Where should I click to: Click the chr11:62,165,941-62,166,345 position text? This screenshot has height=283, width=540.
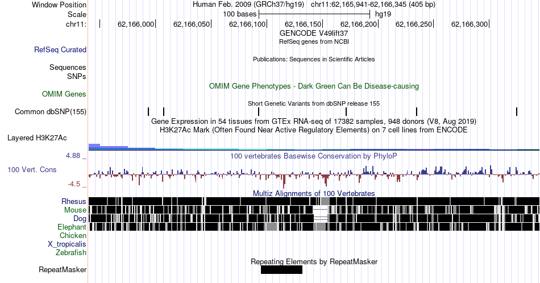(x=373, y=5)
